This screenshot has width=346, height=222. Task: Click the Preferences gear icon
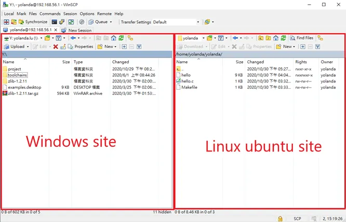coord(82,22)
